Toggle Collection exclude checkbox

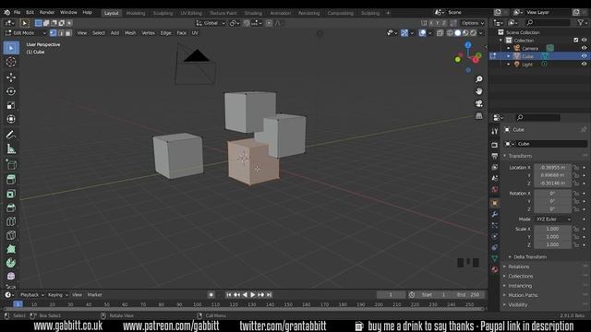pyautogui.click(x=575, y=40)
